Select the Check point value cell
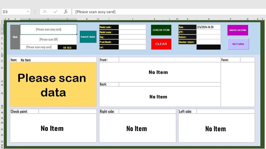266x149 pixels. [x=68, y=111]
